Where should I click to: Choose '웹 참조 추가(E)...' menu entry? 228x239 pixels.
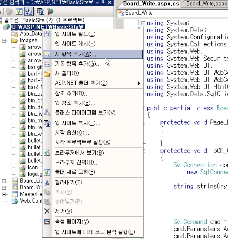click(93, 103)
